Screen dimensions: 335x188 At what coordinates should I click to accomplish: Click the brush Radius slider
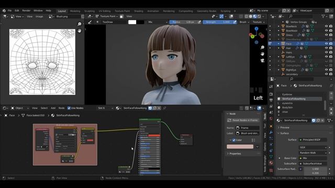(183, 22)
